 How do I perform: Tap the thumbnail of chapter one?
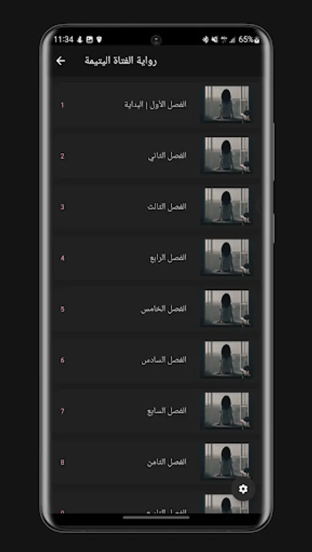227,104
